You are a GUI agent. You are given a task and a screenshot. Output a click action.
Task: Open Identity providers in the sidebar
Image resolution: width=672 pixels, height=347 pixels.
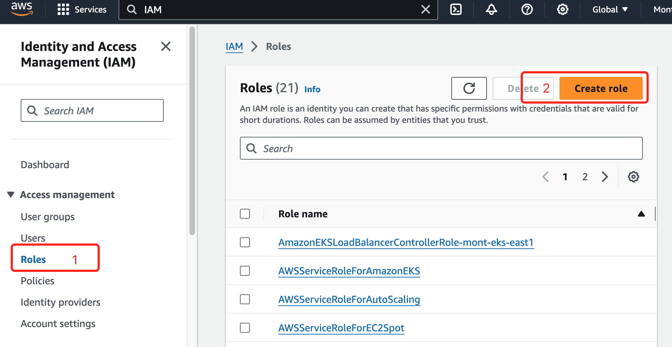click(61, 302)
